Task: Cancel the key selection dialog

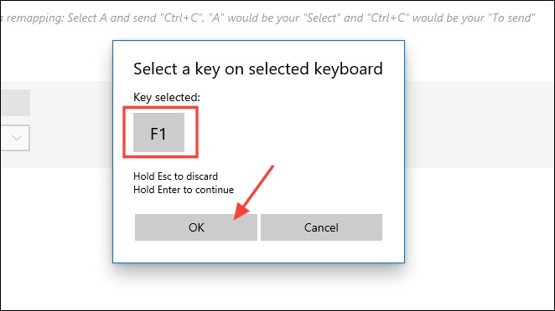Action: click(321, 227)
